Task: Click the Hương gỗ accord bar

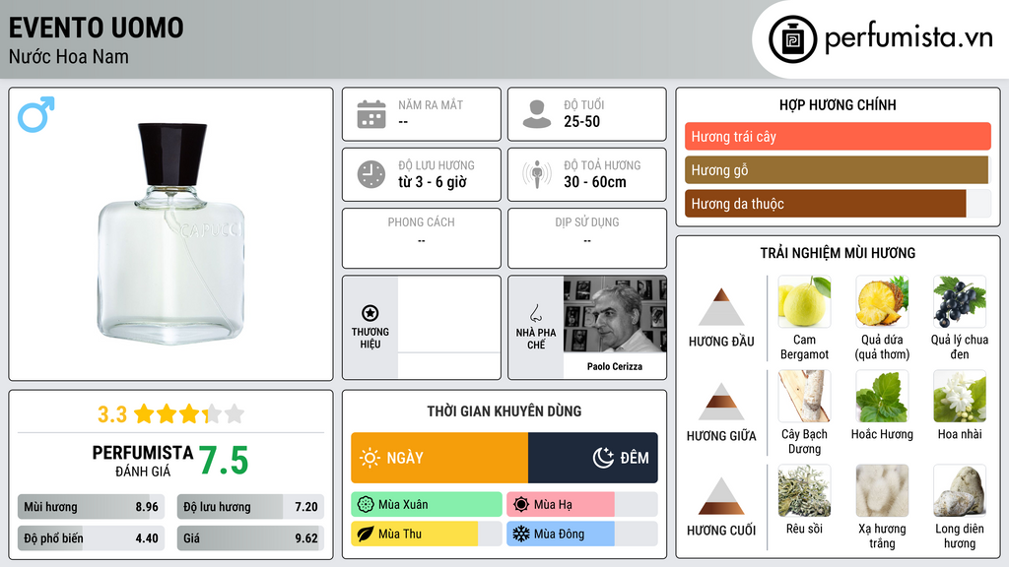Action: point(838,169)
